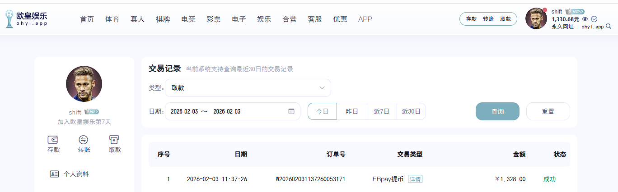Toggle balance visibility with the eye icon

(x=585, y=19)
